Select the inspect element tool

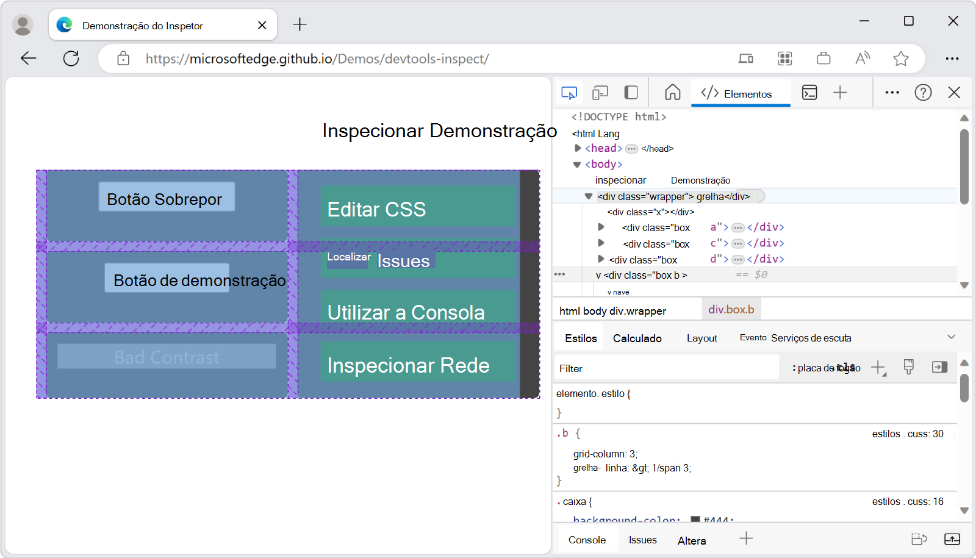569,92
